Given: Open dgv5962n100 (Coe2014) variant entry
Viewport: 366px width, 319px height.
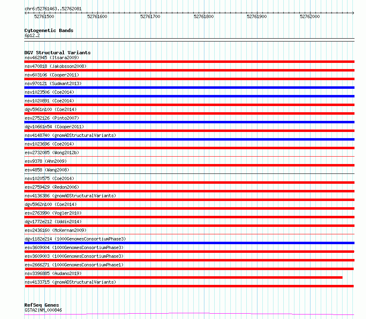Looking at the screenshot, I should tap(51, 204).
